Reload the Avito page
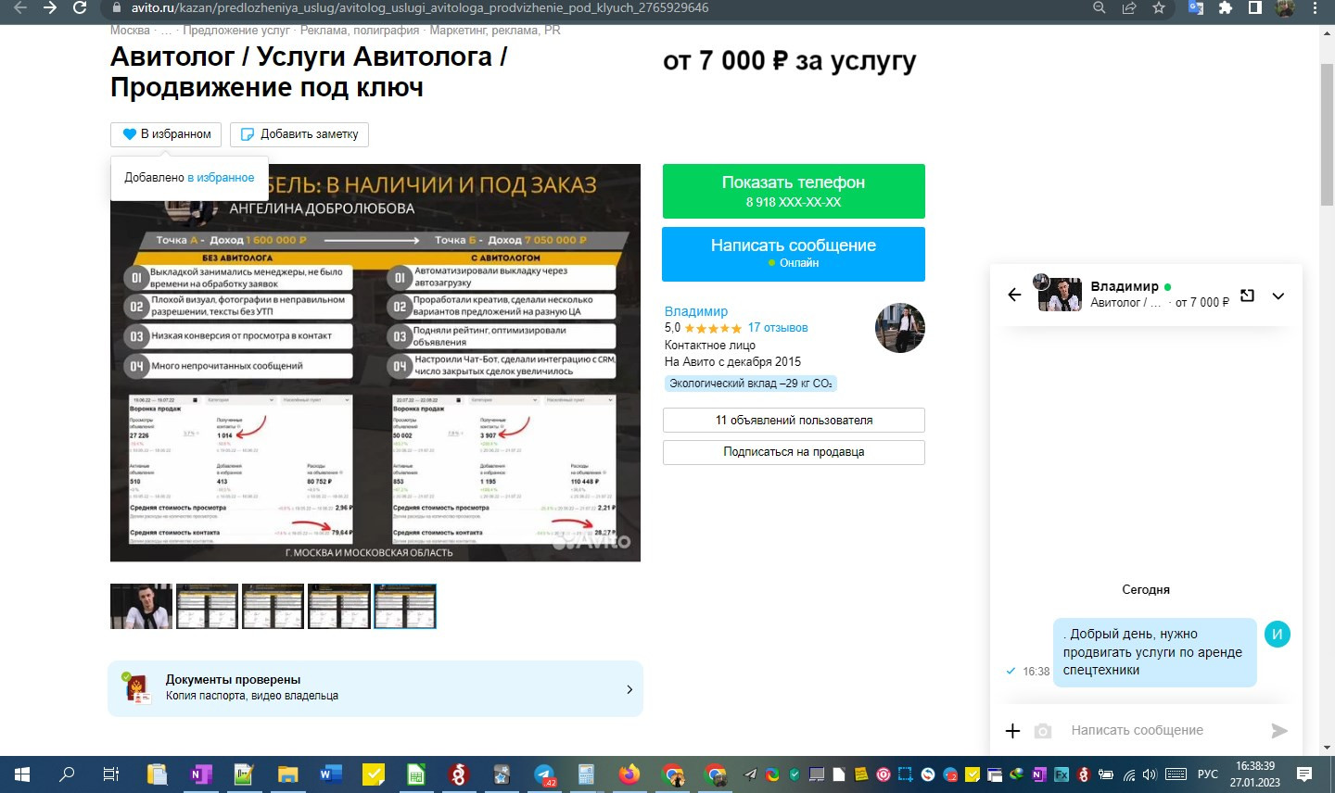Viewport: 1335px width, 793px height. (80, 8)
